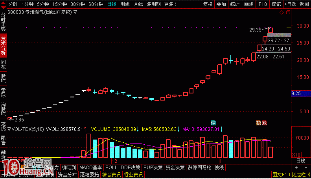Click the 复权 button
Image resolution: width=311 pixels, height=179 pixels.
point(208,4)
